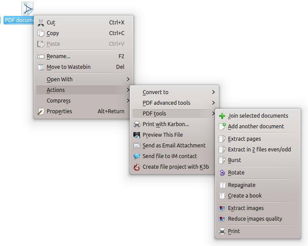The height and width of the screenshot is (246, 308).
Task: Click the Extract images picture icon
Action: [x=222, y=208]
